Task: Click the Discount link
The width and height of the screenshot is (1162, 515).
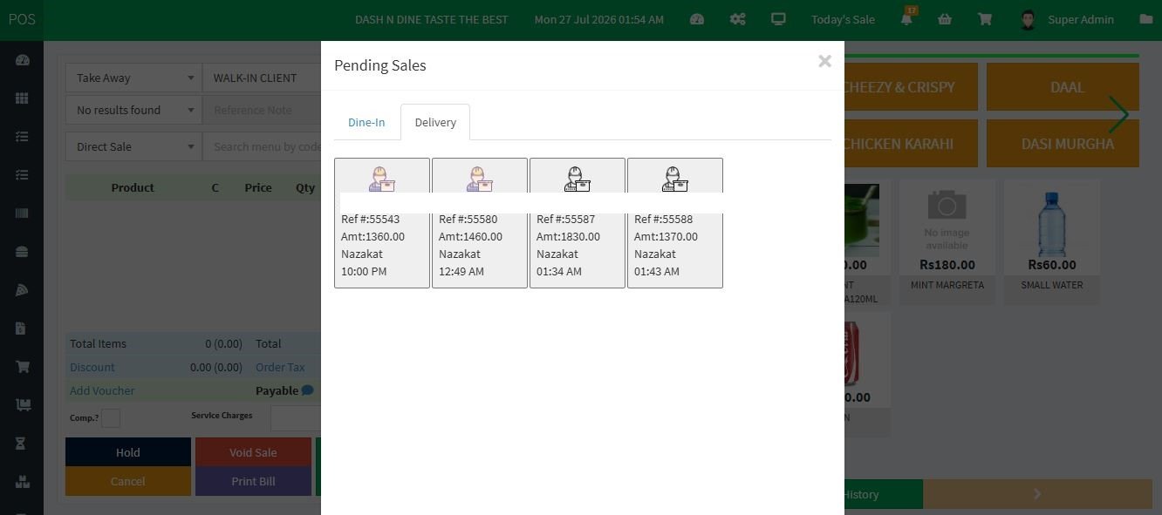Action: (x=92, y=367)
